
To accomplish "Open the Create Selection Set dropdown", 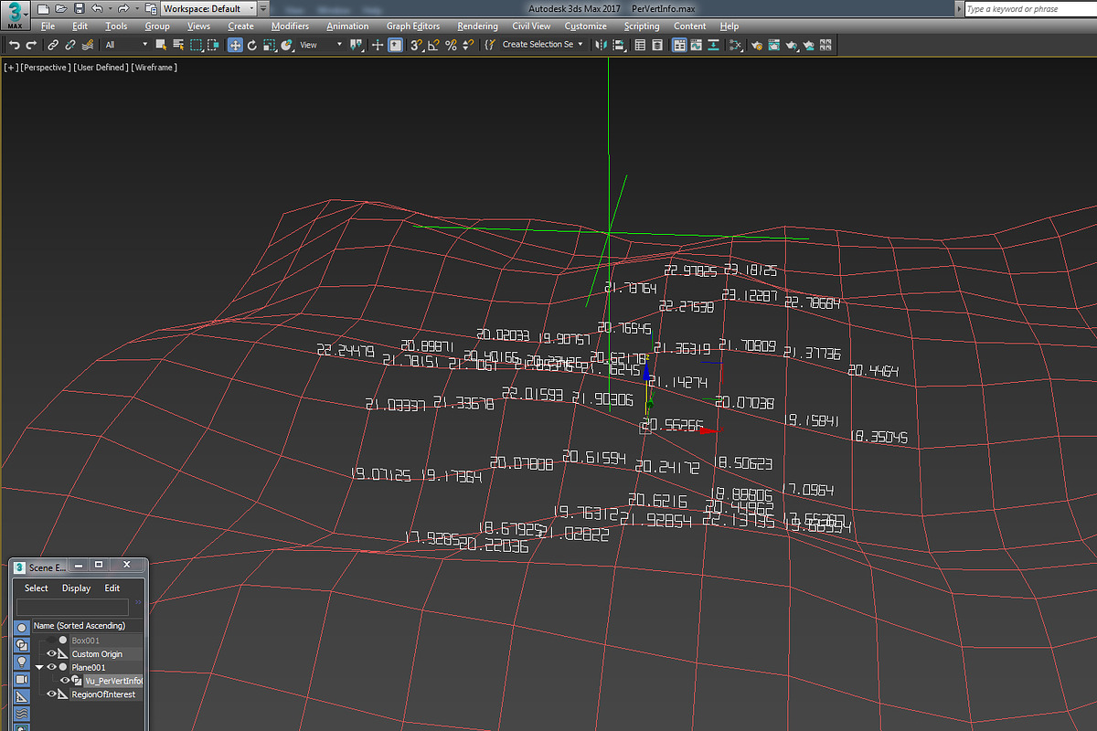I will click(542, 45).
